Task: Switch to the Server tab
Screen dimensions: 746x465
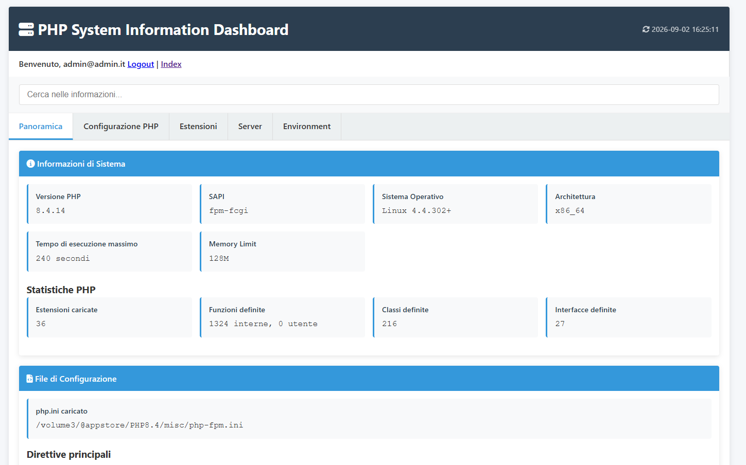Action: (x=250, y=127)
